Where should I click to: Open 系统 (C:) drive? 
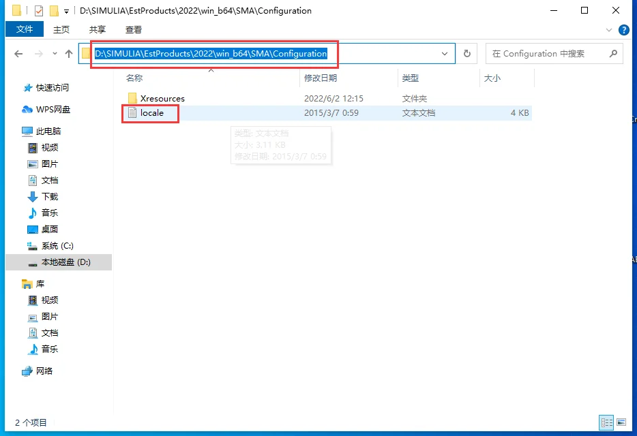coord(57,246)
